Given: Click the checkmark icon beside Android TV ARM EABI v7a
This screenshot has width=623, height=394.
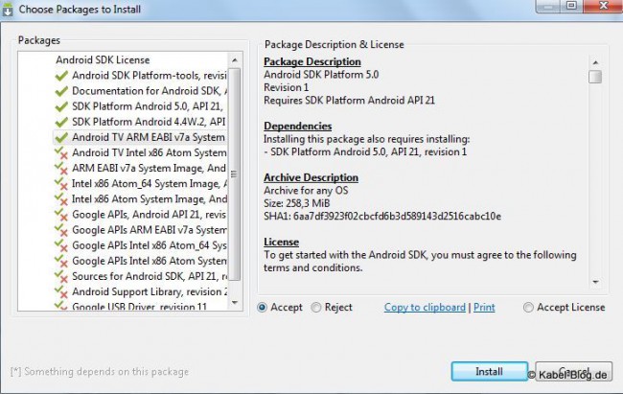Looking at the screenshot, I should [x=61, y=137].
